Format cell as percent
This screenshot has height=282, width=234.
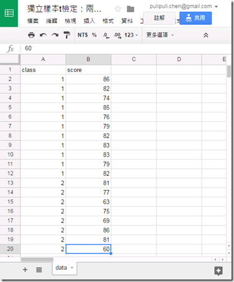[x=94, y=35]
